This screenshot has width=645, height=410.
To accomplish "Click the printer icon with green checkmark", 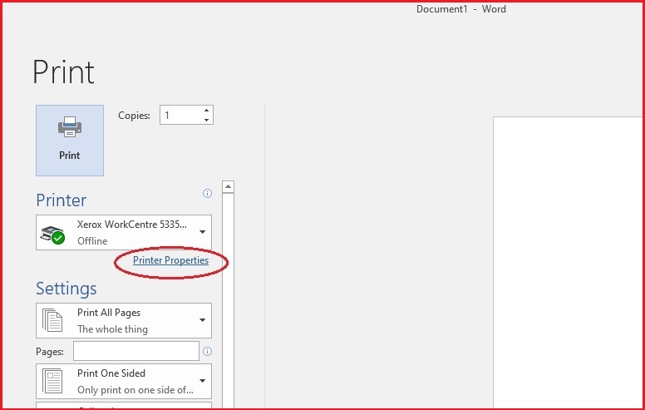I will 52,235.
